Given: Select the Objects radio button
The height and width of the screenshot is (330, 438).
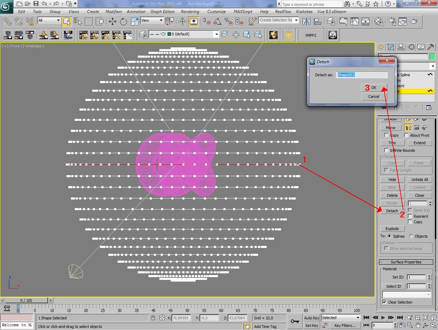Looking at the screenshot, I should (x=411, y=236).
